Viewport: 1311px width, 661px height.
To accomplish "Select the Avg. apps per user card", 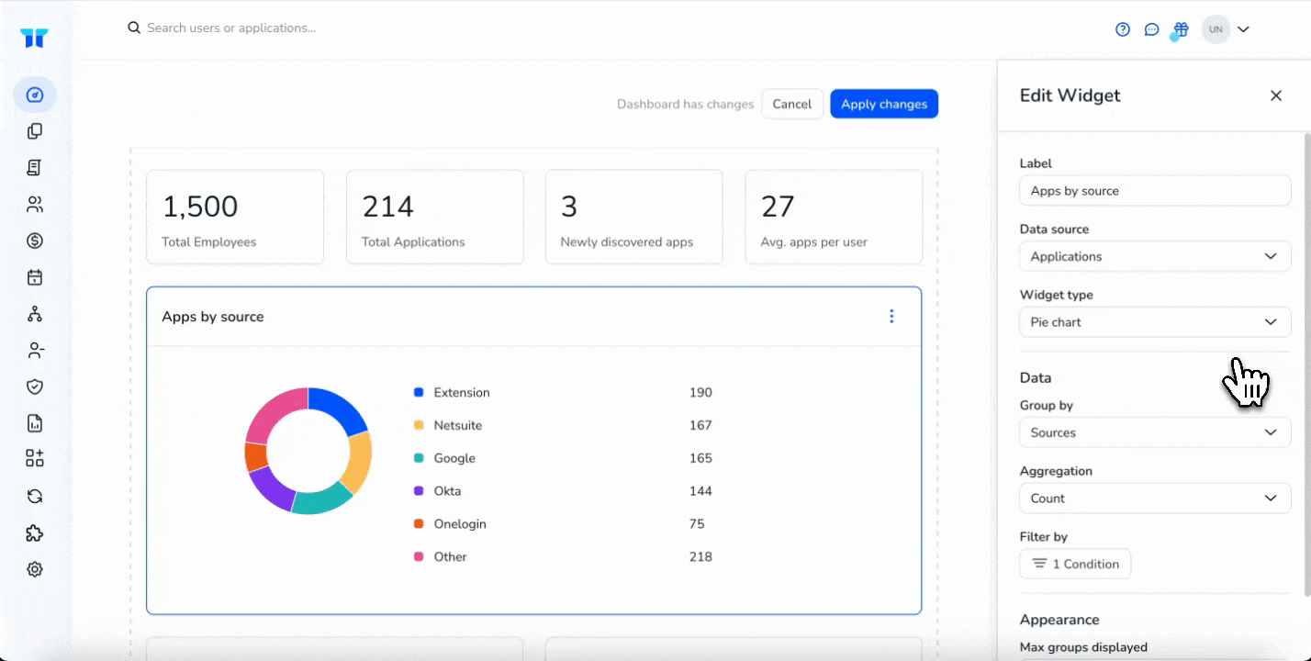I will [x=834, y=217].
